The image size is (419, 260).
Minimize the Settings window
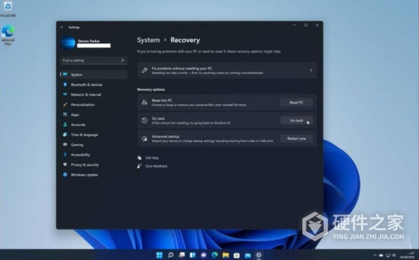(x=294, y=25)
